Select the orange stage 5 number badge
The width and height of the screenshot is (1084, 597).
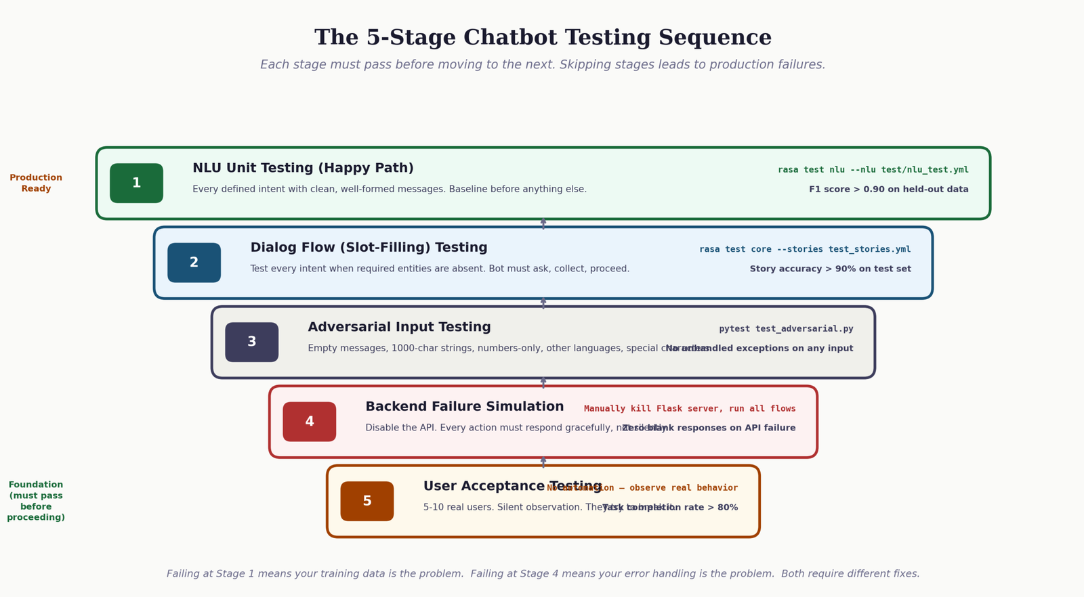click(367, 502)
